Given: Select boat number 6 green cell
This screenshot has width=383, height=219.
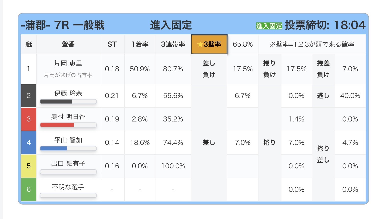Looking at the screenshot, I should pyautogui.click(x=29, y=190).
